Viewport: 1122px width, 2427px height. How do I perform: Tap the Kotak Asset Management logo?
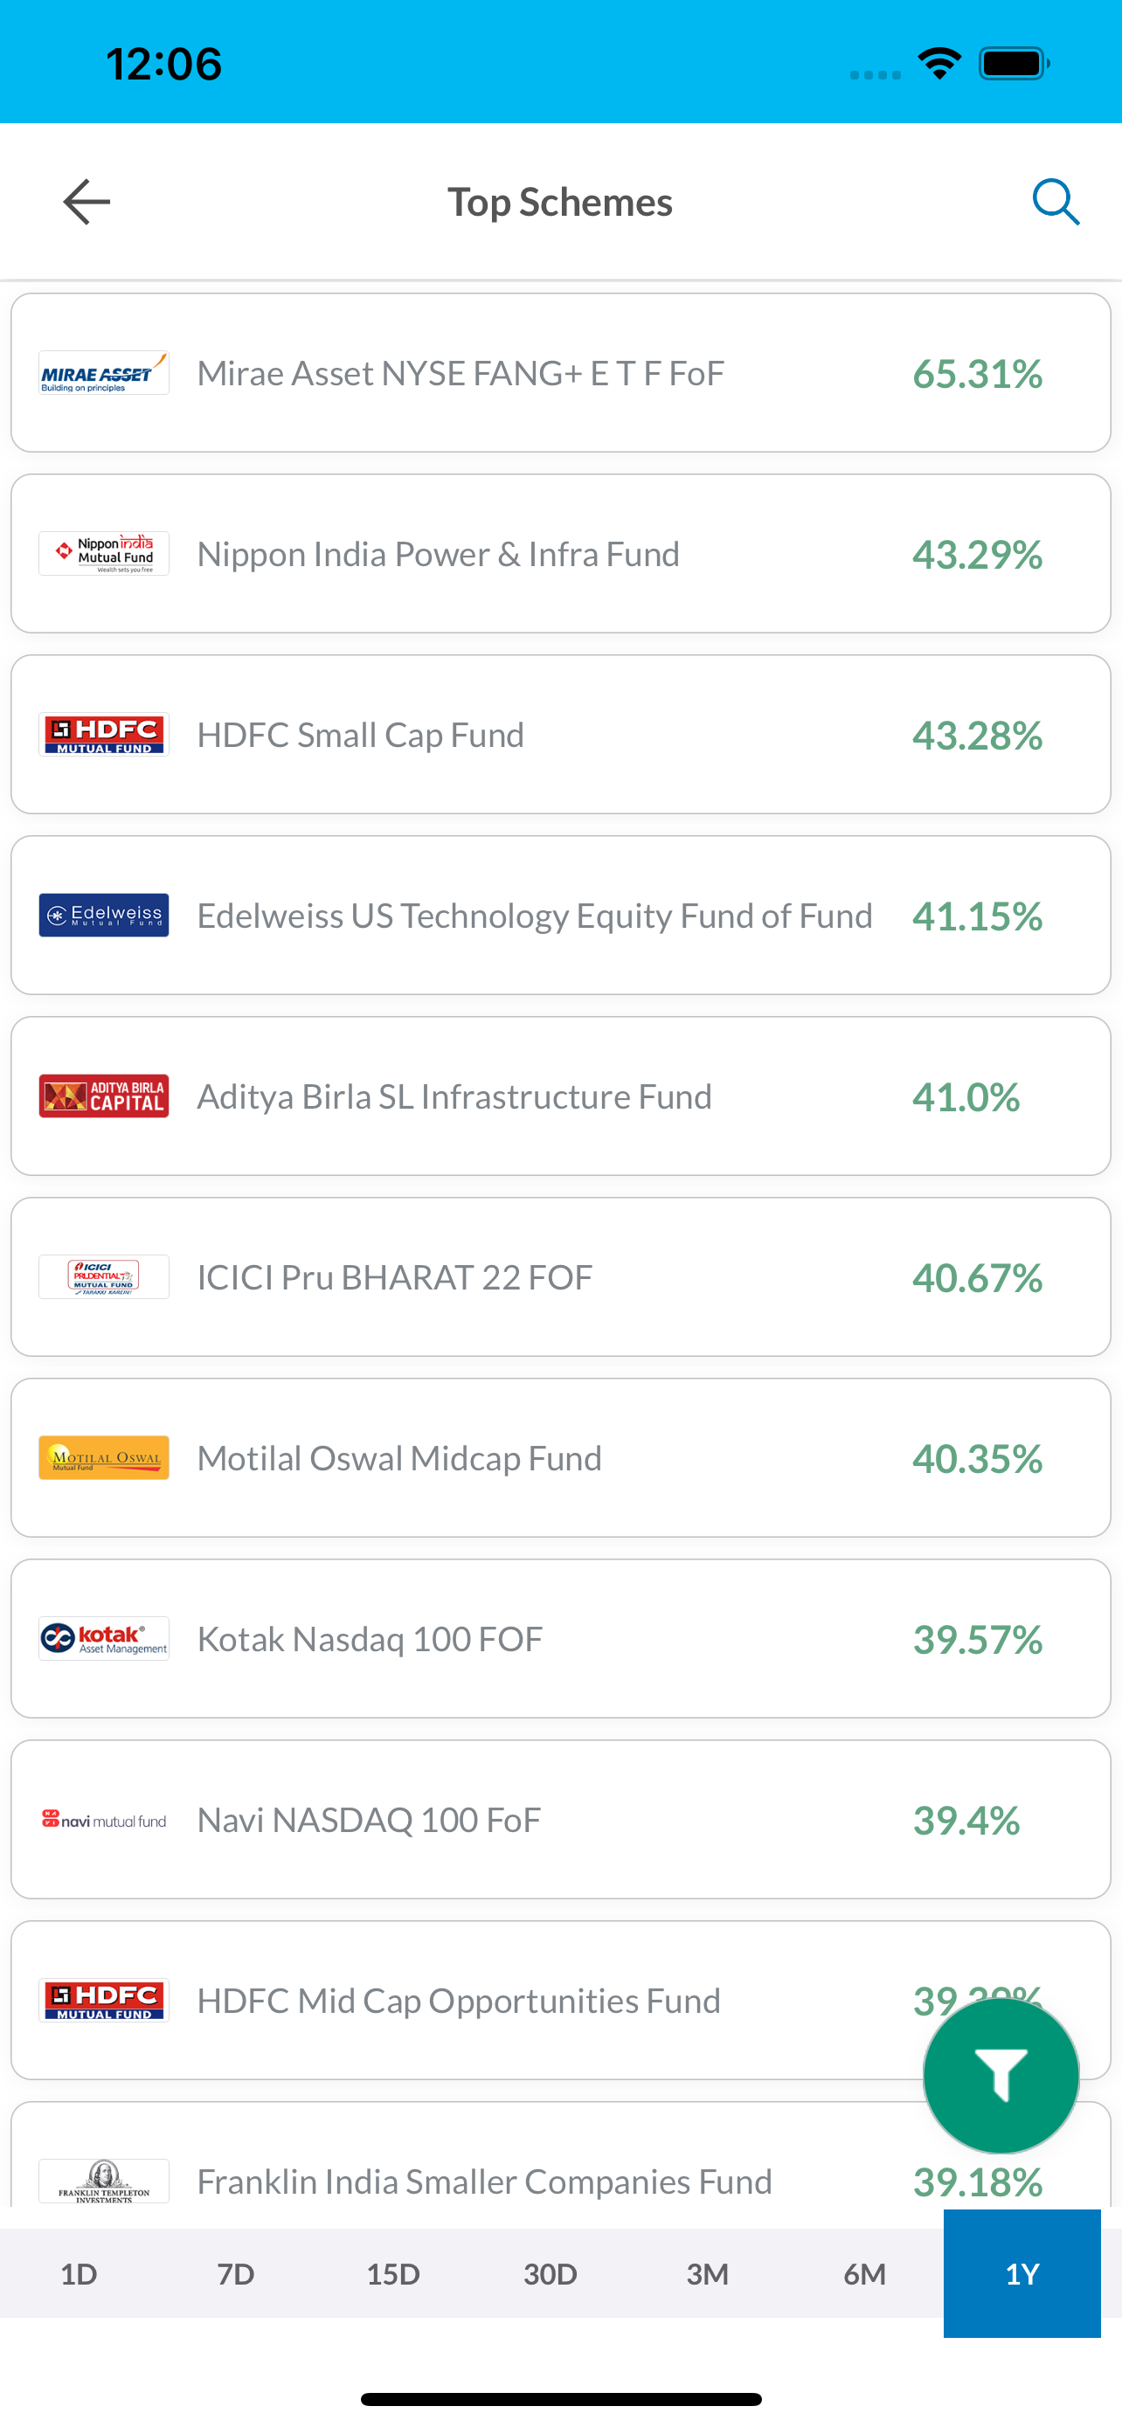point(104,1639)
